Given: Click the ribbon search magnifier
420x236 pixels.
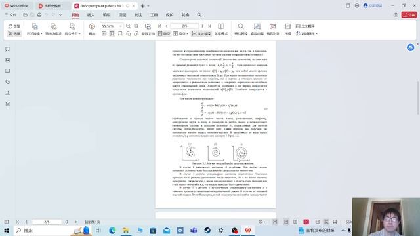Looking at the screenshot, I should pos(199,15).
